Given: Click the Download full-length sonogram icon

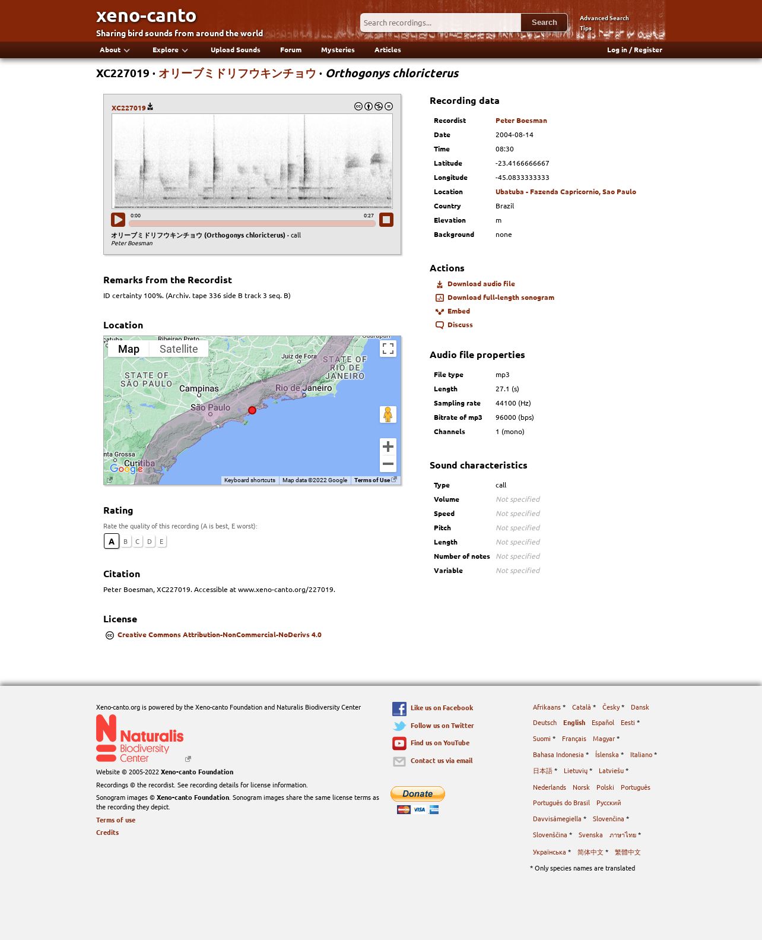Looking at the screenshot, I should 440,298.
